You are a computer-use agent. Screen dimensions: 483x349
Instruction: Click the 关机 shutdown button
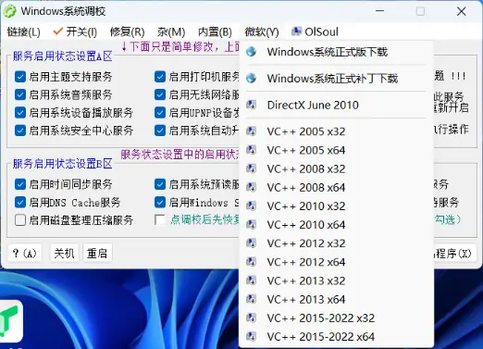pos(64,254)
